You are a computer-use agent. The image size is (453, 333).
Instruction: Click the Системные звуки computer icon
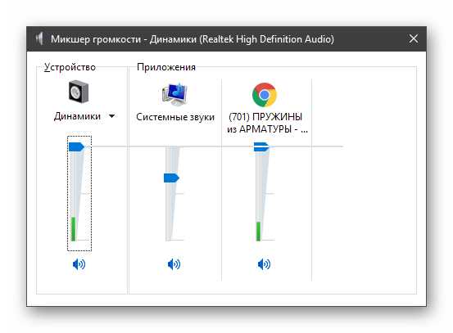click(x=174, y=94)
